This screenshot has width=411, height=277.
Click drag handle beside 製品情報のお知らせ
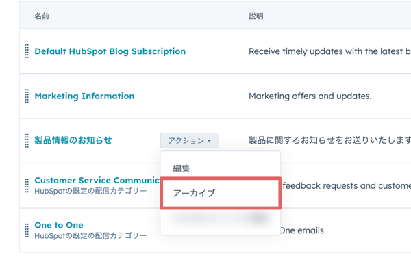pos(27,141)
